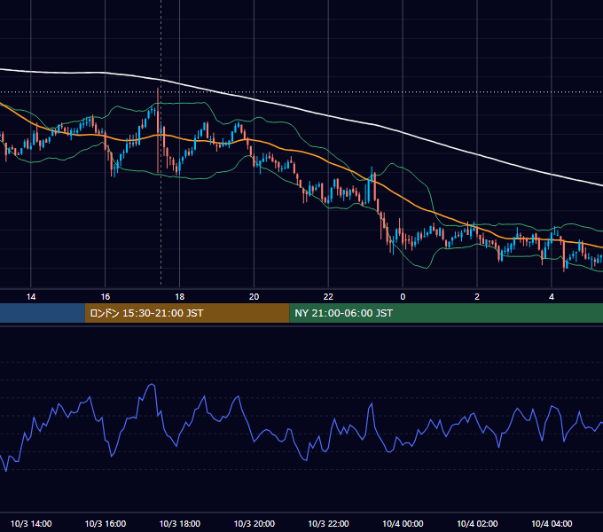Click the 4 hour label on time axis
The height and width of the screenshot is (532, 603).
tap(552, 297)
